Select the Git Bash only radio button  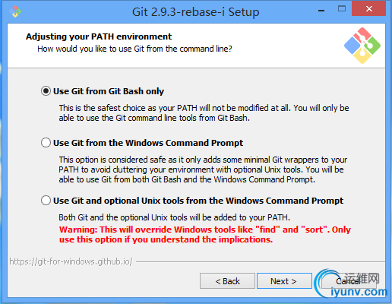46,91
